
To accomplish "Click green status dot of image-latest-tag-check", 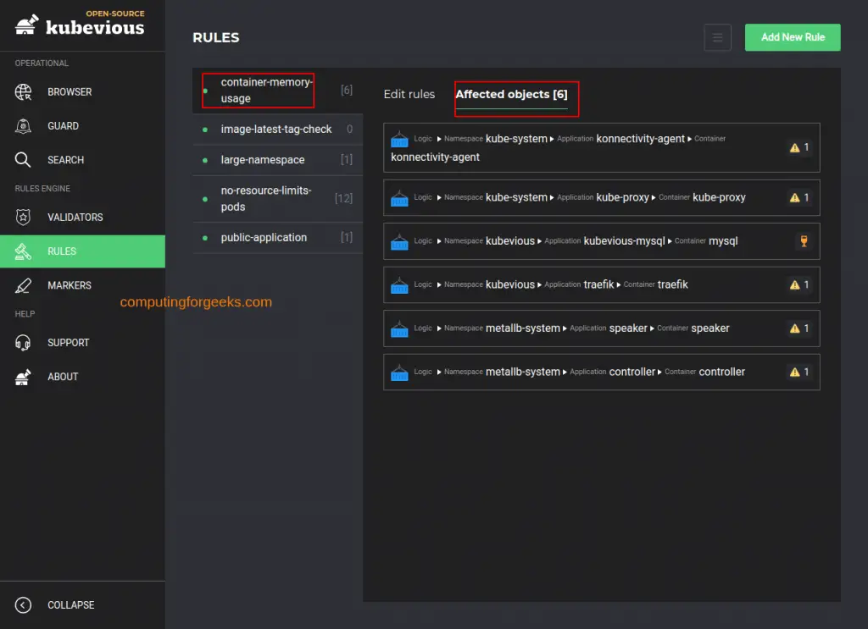I will point(205,130).
